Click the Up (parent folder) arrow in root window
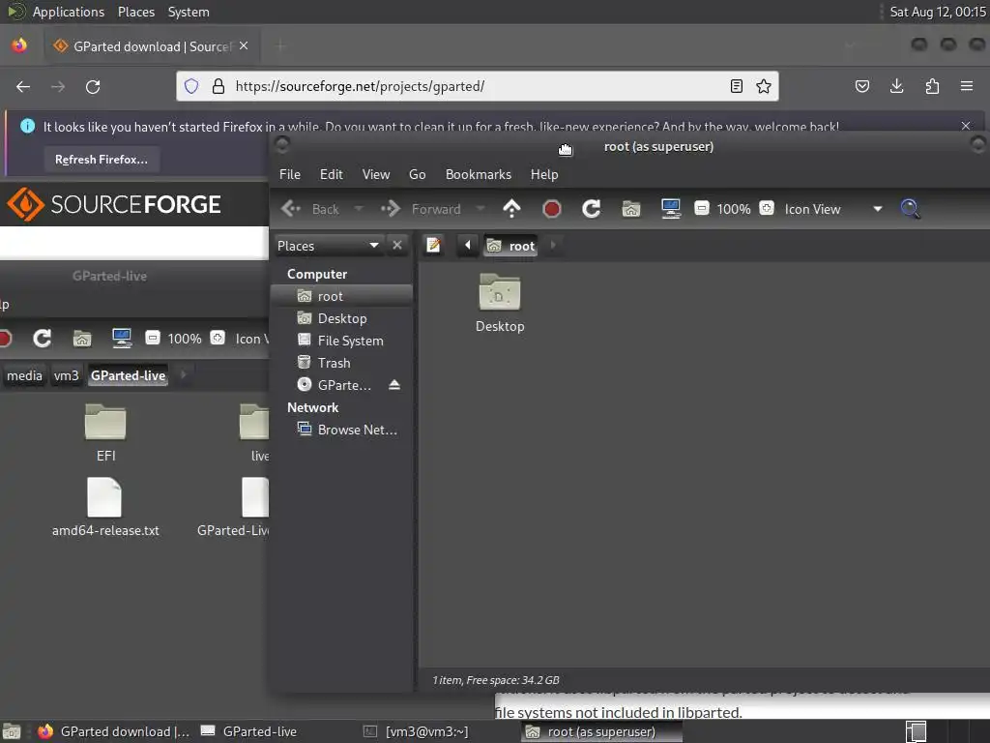The image size is (990, 743). [x=511, y=209]
